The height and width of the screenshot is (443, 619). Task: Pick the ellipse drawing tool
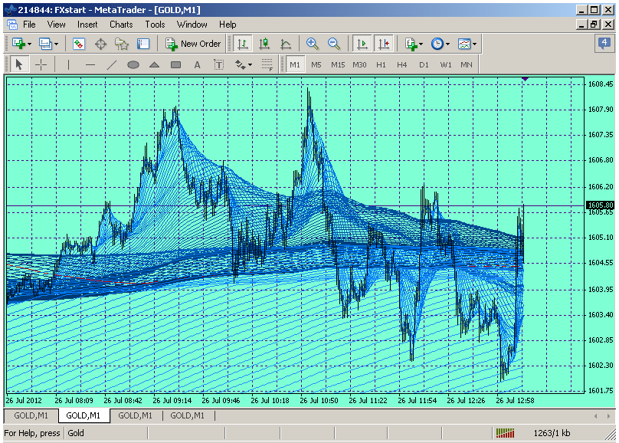pos(133,64)
